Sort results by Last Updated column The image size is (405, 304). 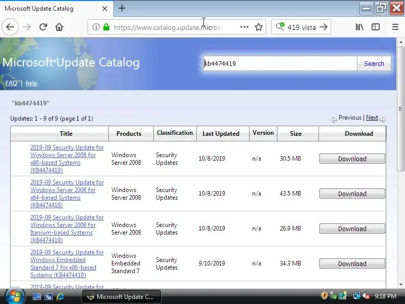(221, 134)
